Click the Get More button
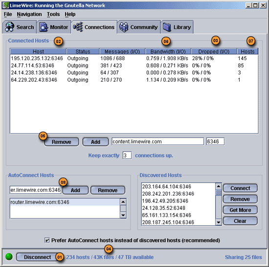269x267 pixels. tap(240, 210)
